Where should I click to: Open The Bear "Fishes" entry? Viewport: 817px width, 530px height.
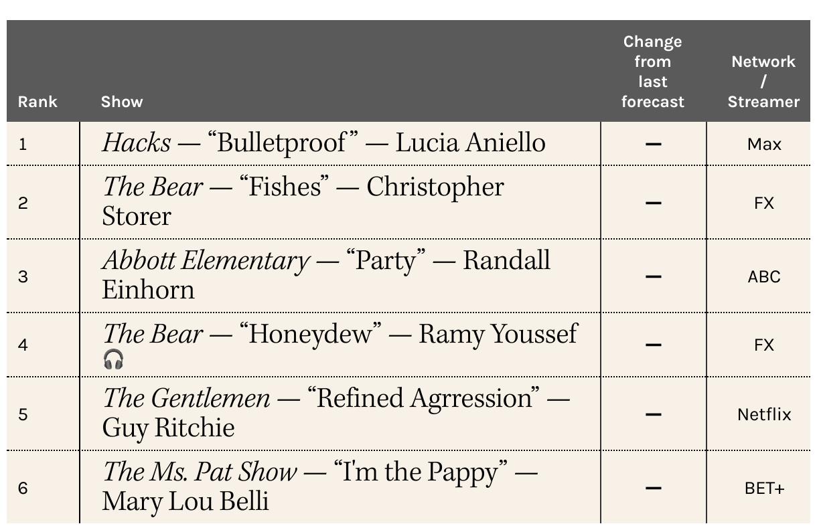click(303, 201)
